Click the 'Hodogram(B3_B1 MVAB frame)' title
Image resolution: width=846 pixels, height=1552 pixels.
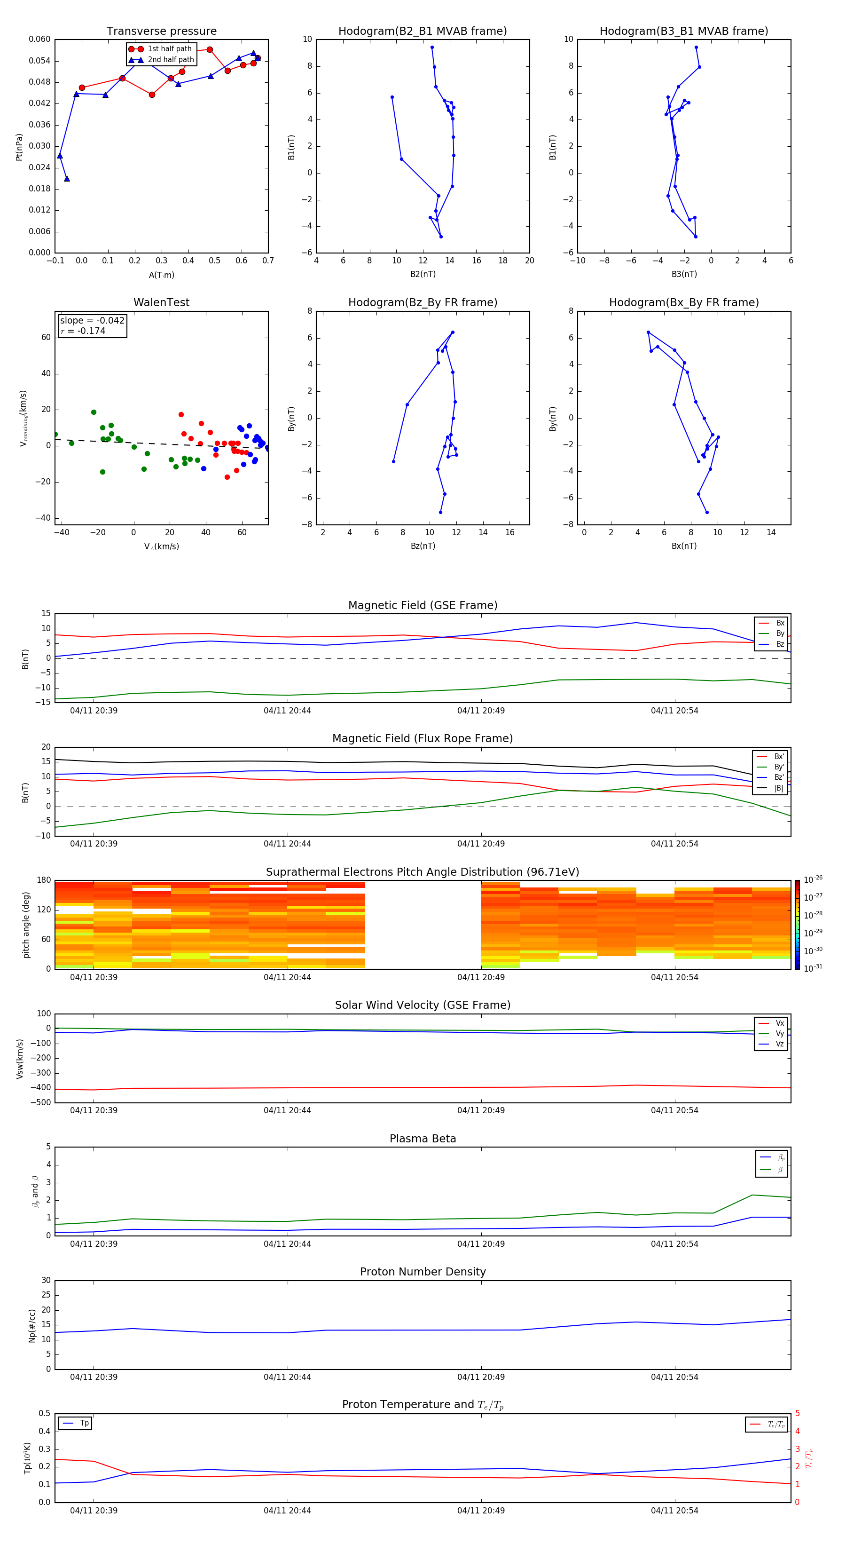tap(684, 32)
